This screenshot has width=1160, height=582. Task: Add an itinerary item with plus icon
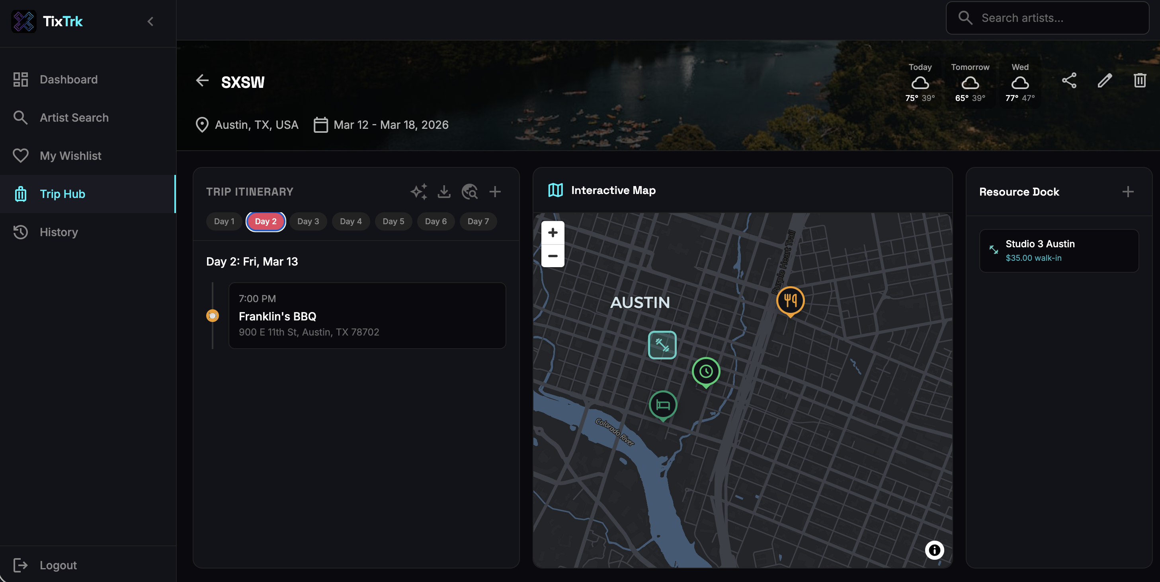[x=495, y=192]
